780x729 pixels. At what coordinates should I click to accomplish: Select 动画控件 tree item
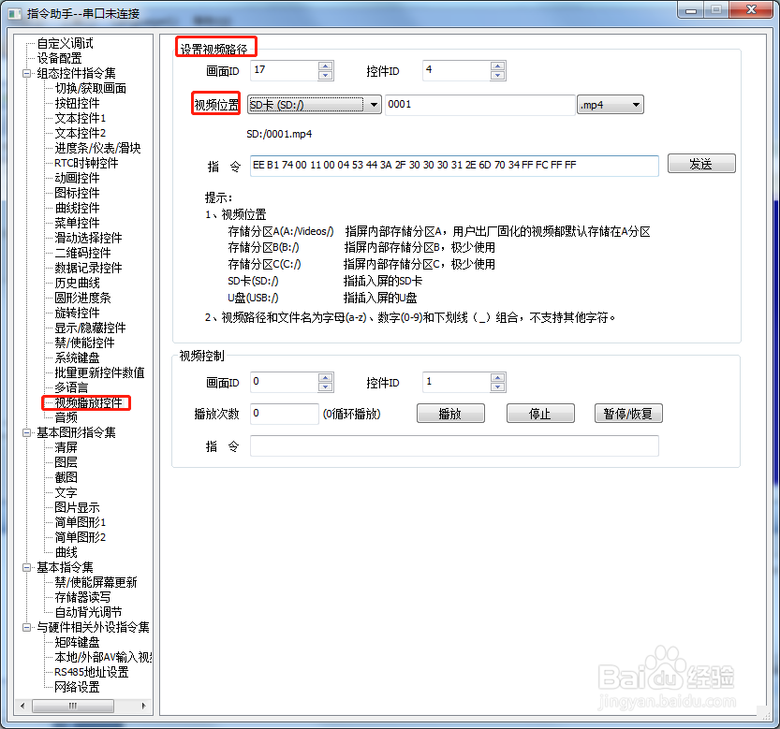pyautogui.click(x=77, y=178)
